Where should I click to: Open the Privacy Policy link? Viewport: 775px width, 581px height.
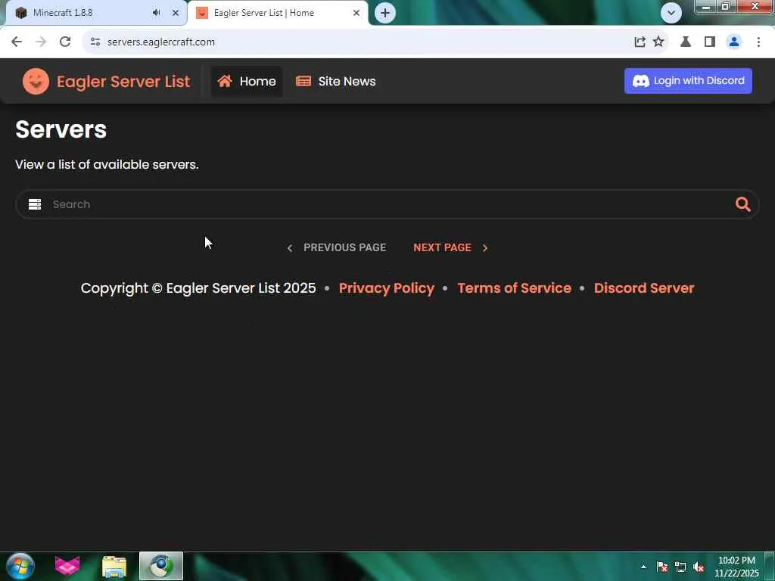[x=387, y=288]
